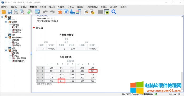Collapse the 输出 root tree node
Viewport: 184px width, 96px height.
(2, 17)
